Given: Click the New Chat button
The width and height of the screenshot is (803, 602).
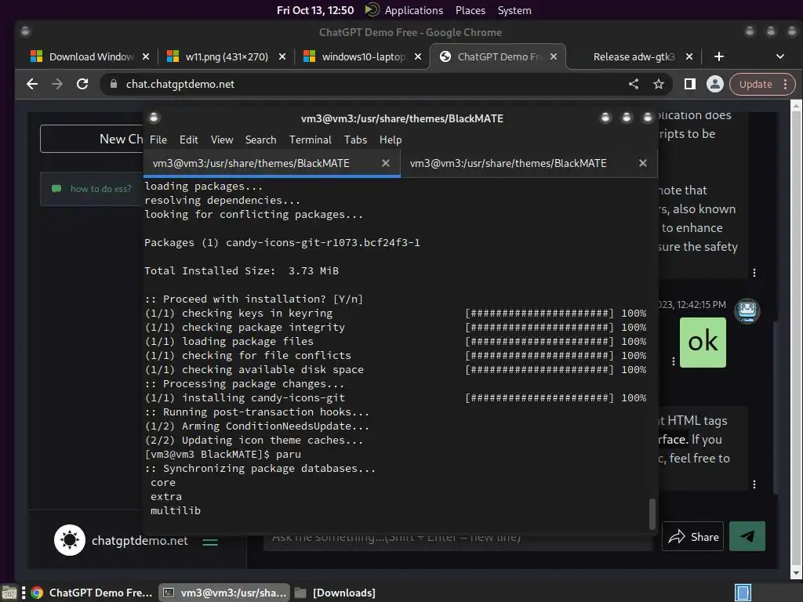Looking at the screenshot, I should (93, 139).
